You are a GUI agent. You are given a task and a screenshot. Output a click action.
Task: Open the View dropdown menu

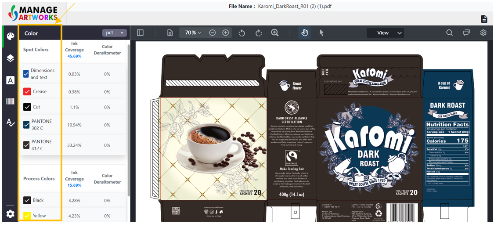[x=385, y=33]
